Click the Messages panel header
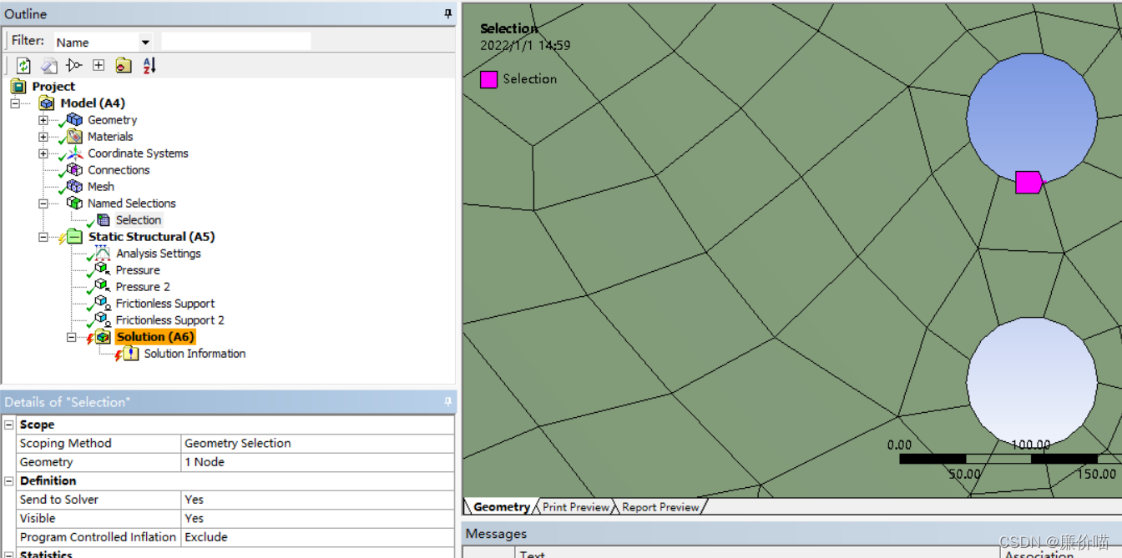This screenshot has height=558, width=1122. [x=791, y=534]
